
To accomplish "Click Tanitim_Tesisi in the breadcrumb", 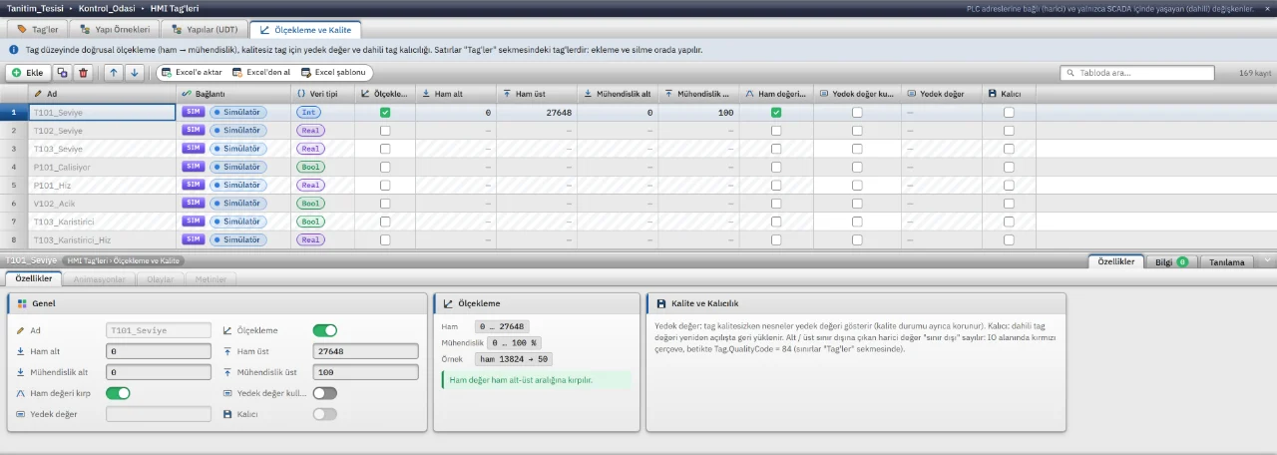I will (35, 8).
